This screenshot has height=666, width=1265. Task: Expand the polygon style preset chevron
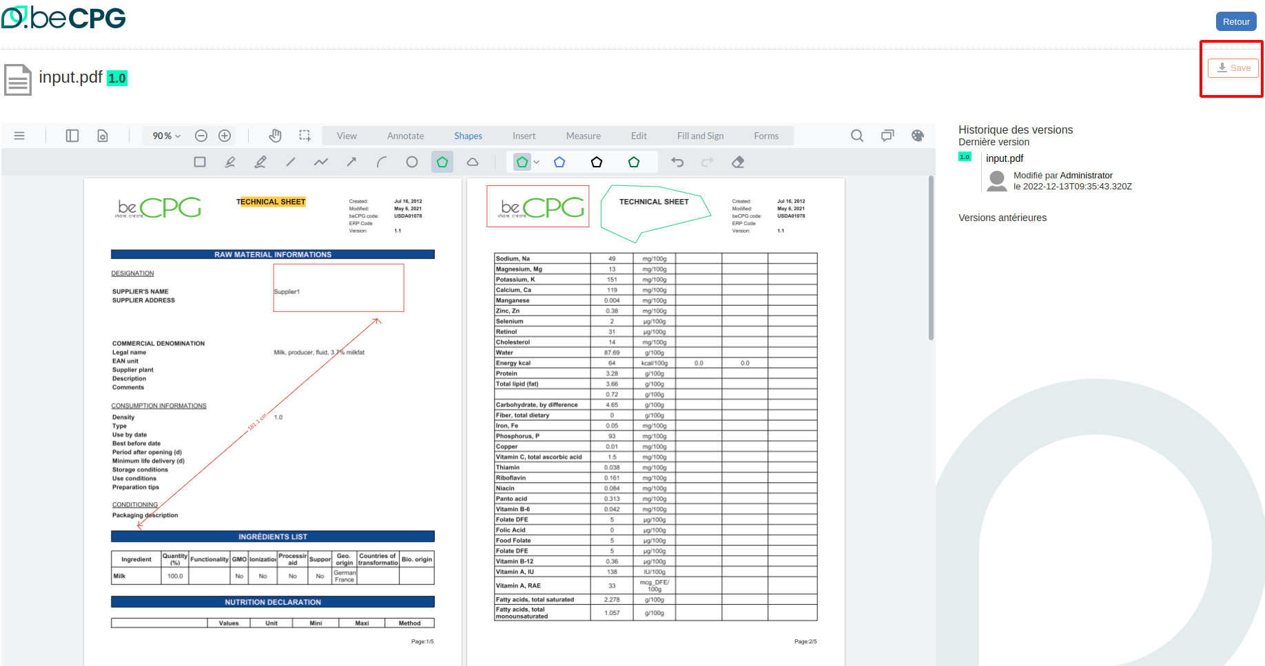pyautogui.click(x=537, y=162)
